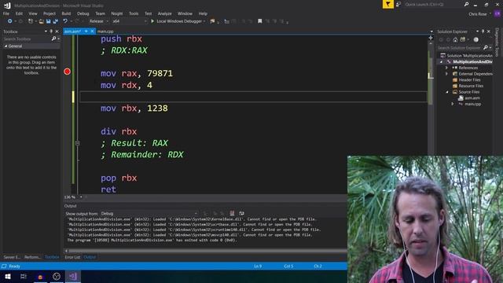This screenshot has height=283, width=503.
Task: Open the Toolbox window position dropdown
Action: click(x=46, y=31)
